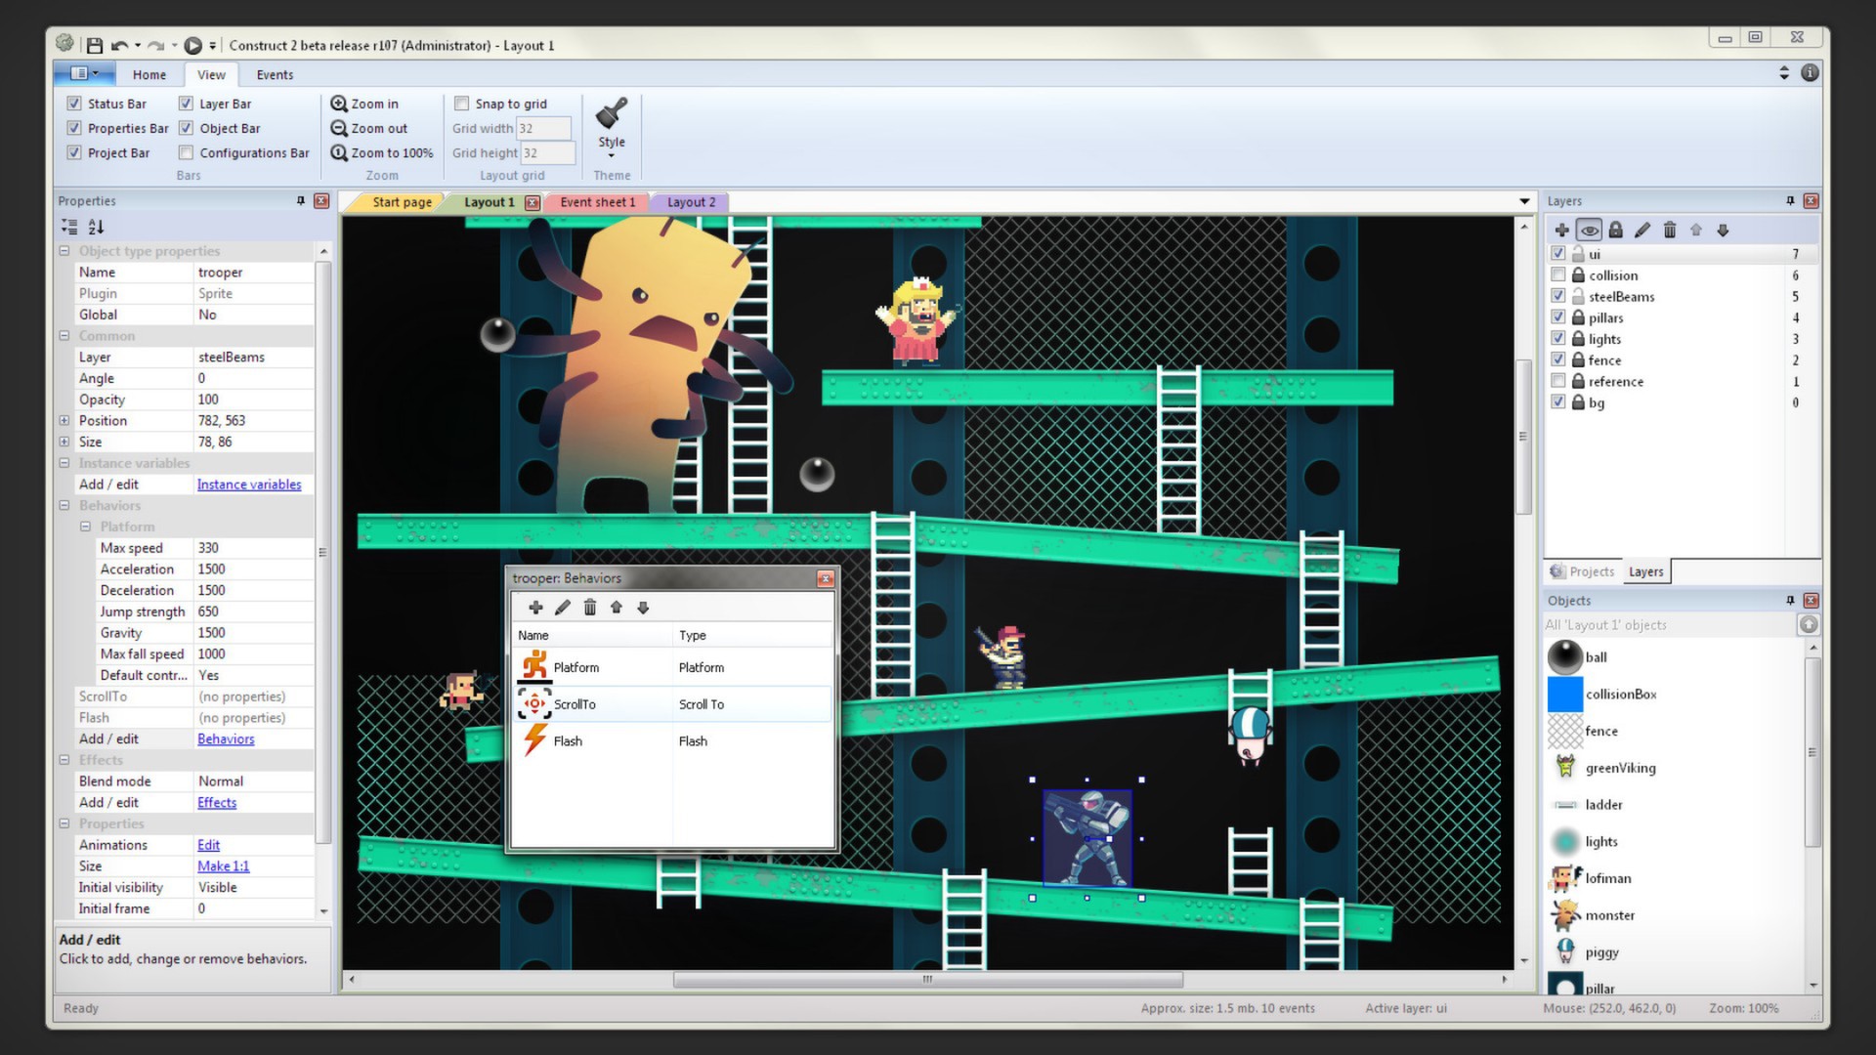Image resolution: width=1876 pixels, height=1055 pixels.
Task: Select the edit behavior pencil icon
Action: tap(561, 607)
